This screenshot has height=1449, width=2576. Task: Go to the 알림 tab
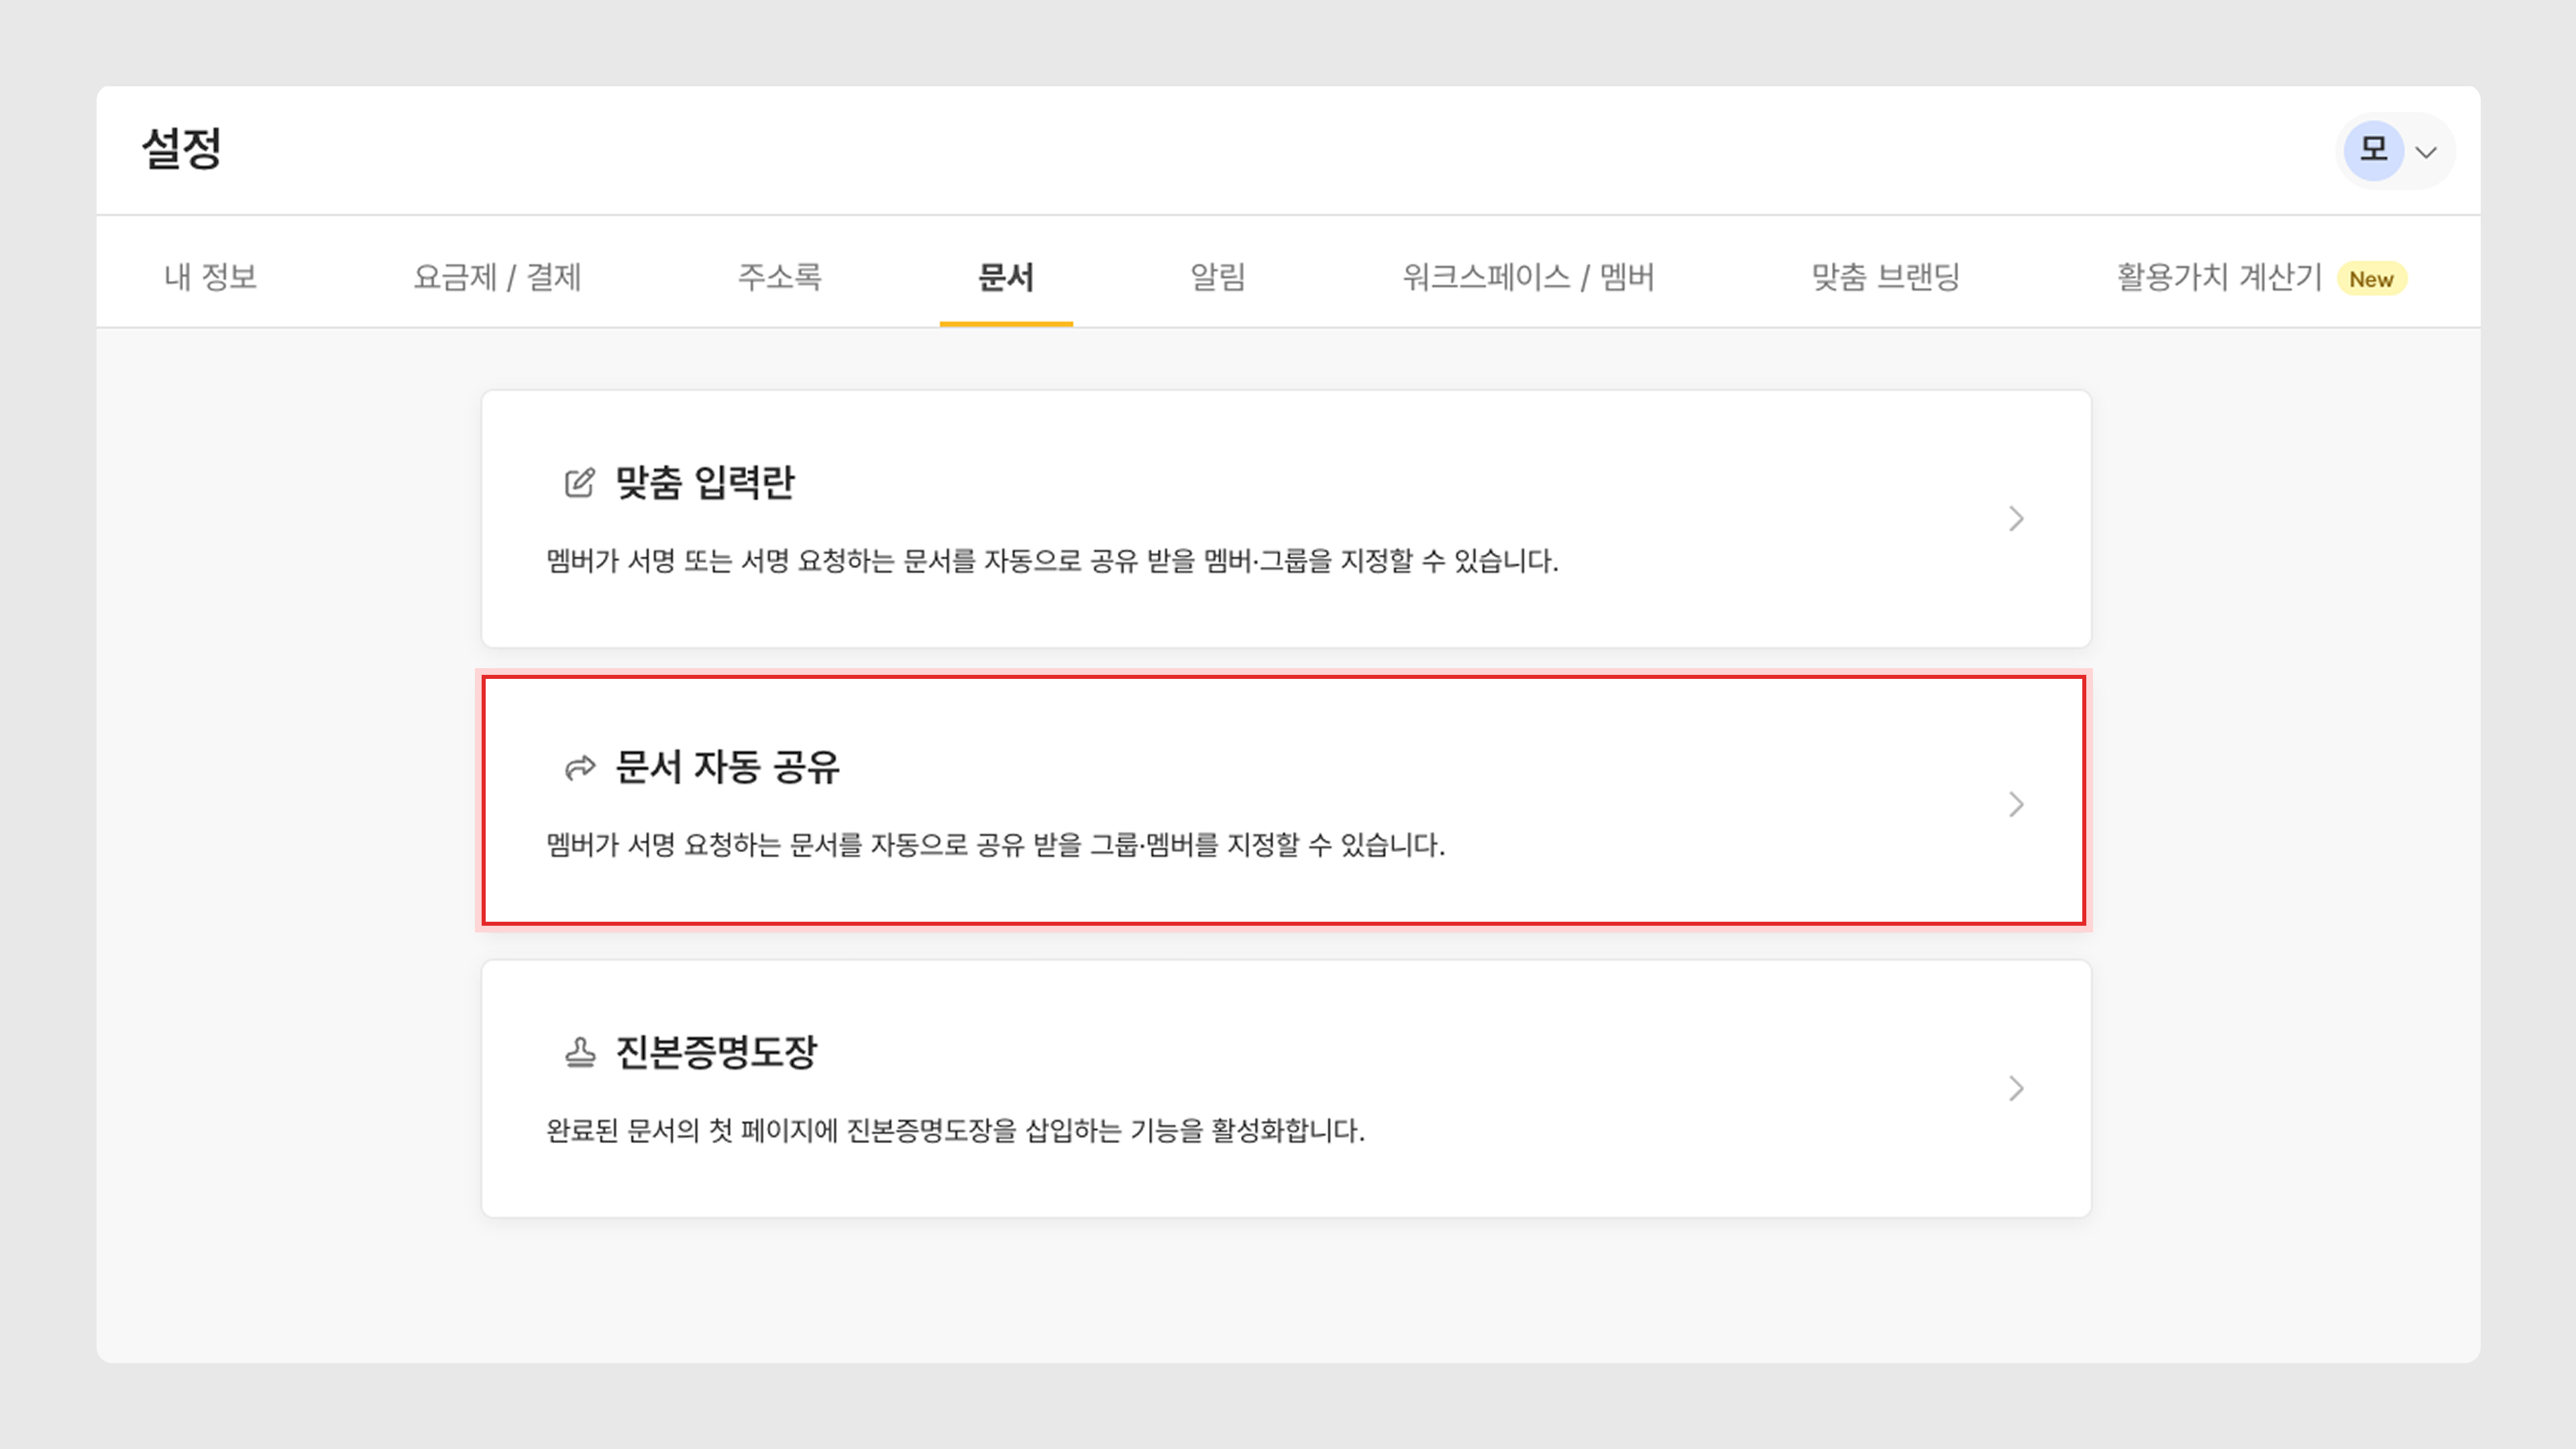(x=1218, y=277)
